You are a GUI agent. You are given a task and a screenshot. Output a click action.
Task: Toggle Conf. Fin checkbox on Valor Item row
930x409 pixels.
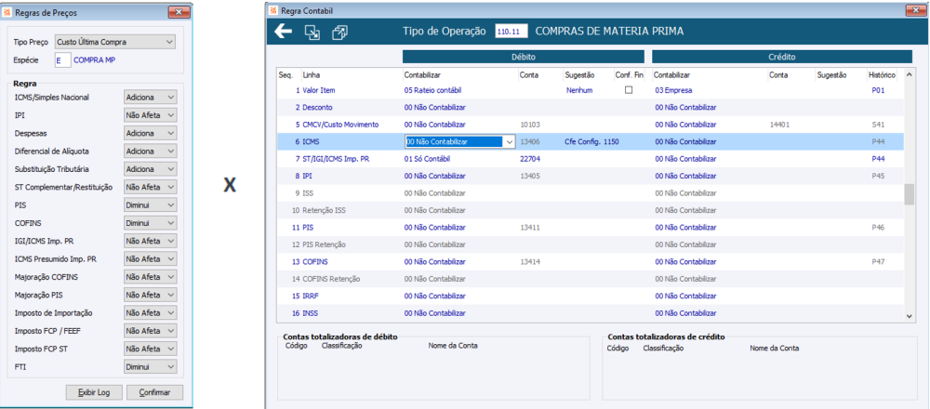point(629,90)
